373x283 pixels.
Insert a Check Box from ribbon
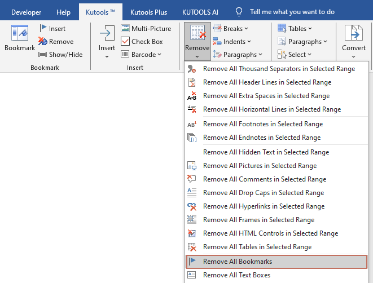pos(142,42)
